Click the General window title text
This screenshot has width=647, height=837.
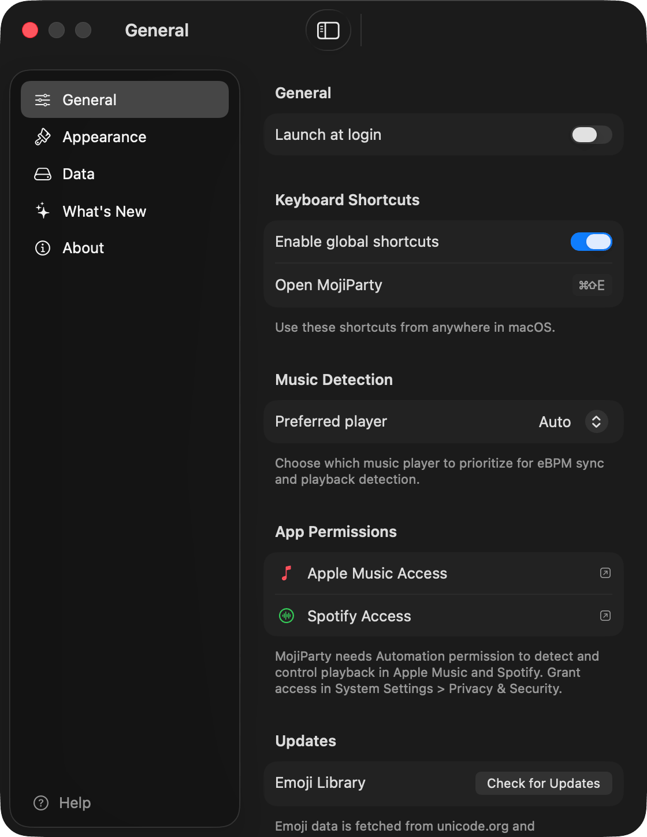[157, 30]
